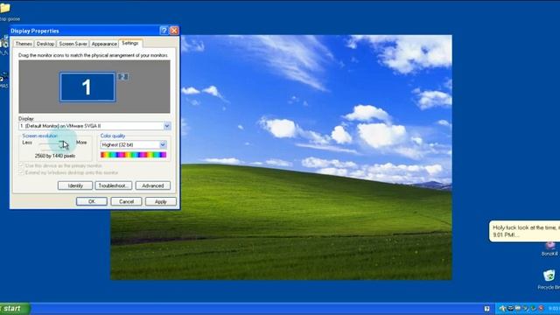Viewport: 560px width, 315px height.
Task: Click the speech balloon about the time
Action: pyautogui.click(x=525, y=231)
